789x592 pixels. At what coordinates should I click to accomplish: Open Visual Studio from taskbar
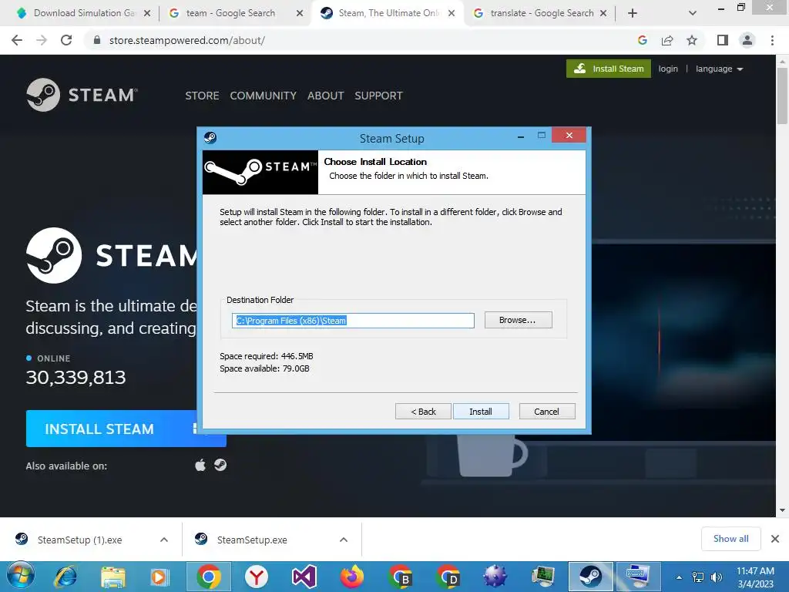coord(304,577)
